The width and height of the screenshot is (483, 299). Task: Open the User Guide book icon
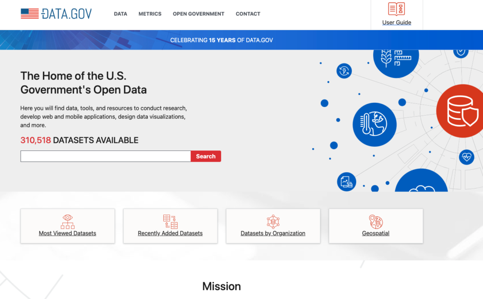(396, 8)
